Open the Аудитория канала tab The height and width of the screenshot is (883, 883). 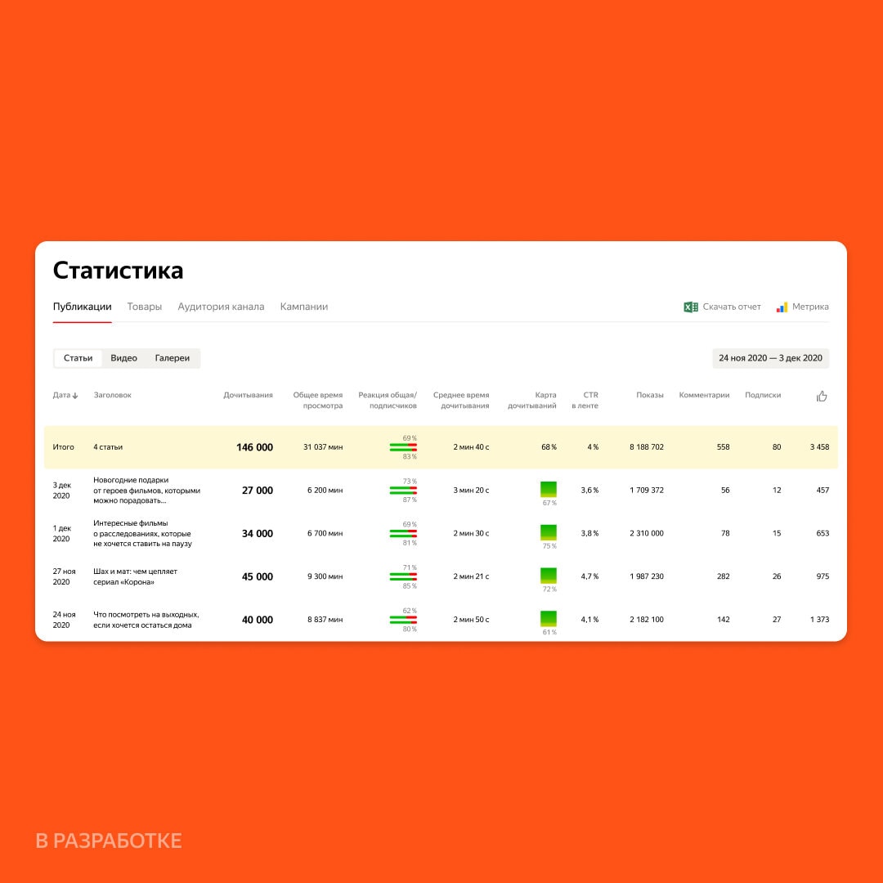click(x=221, y=307)
